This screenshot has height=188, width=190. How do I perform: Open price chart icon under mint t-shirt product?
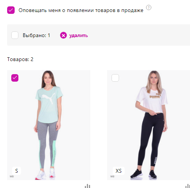tap(87, 186)
